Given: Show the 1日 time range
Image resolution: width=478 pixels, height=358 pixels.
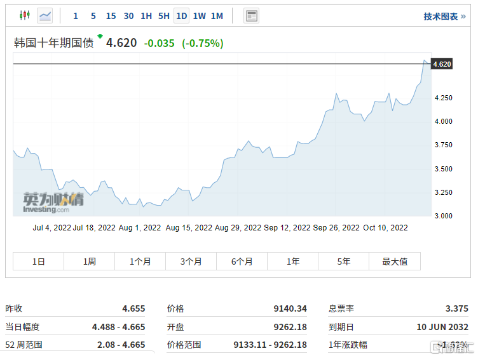Looking at the screenshot, I should (x=38, y=261).
